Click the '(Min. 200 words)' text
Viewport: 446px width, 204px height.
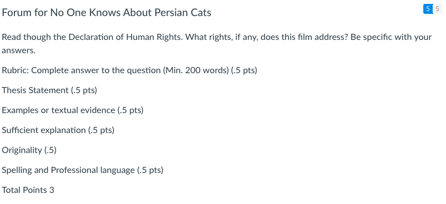(196, 70)
